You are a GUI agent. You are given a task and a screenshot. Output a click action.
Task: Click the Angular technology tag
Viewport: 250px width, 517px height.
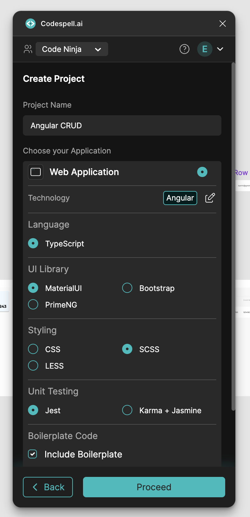point(180,198)
